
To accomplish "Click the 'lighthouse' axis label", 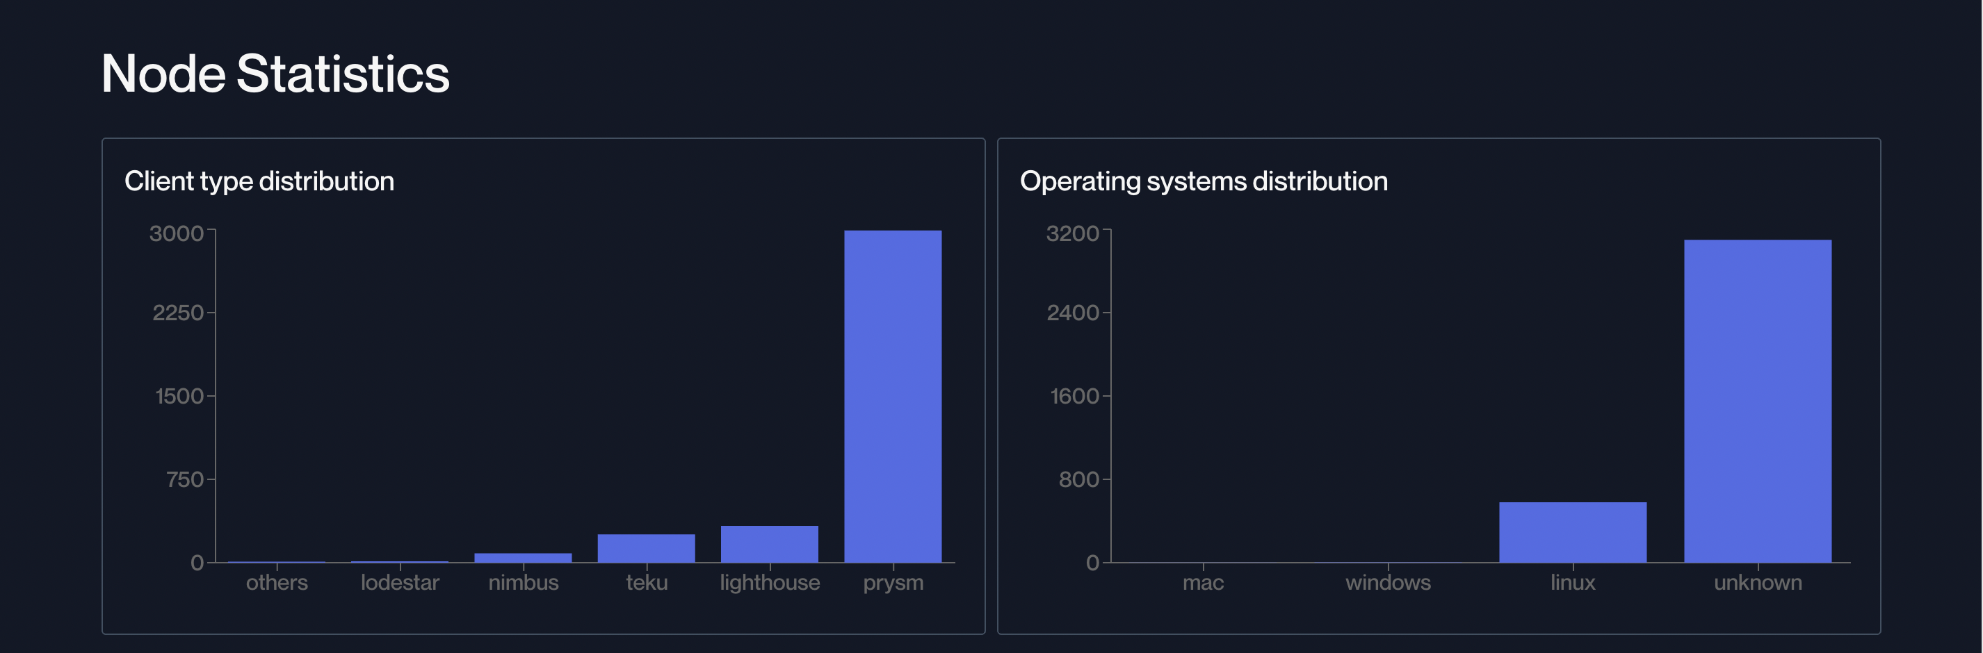I will point(769,583).
